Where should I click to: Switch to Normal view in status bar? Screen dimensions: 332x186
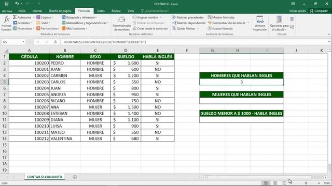266,183
